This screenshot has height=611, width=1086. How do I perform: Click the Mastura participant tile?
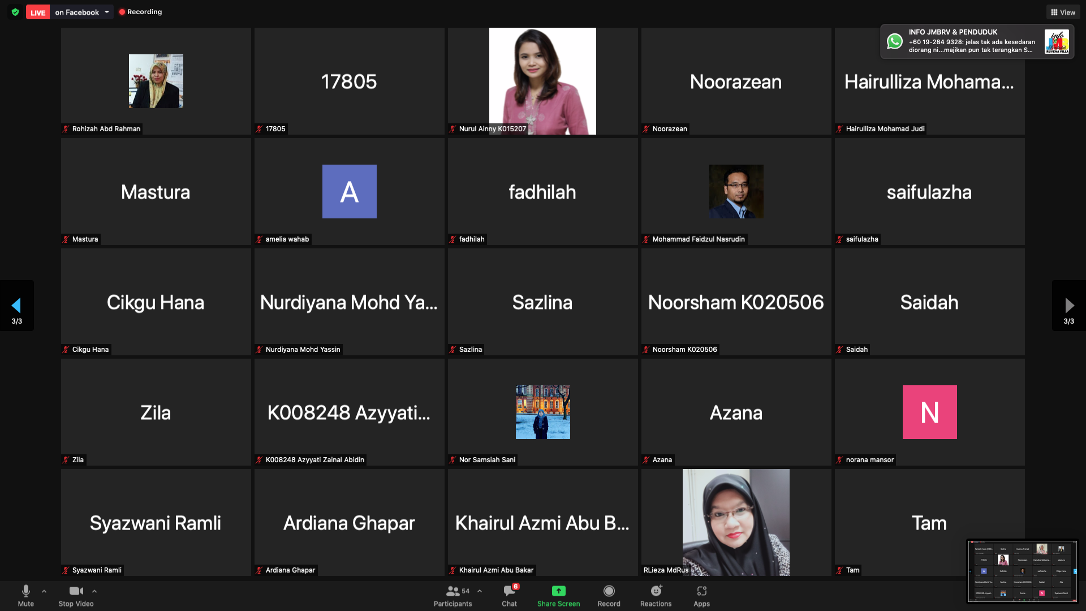tap(156, 191)
